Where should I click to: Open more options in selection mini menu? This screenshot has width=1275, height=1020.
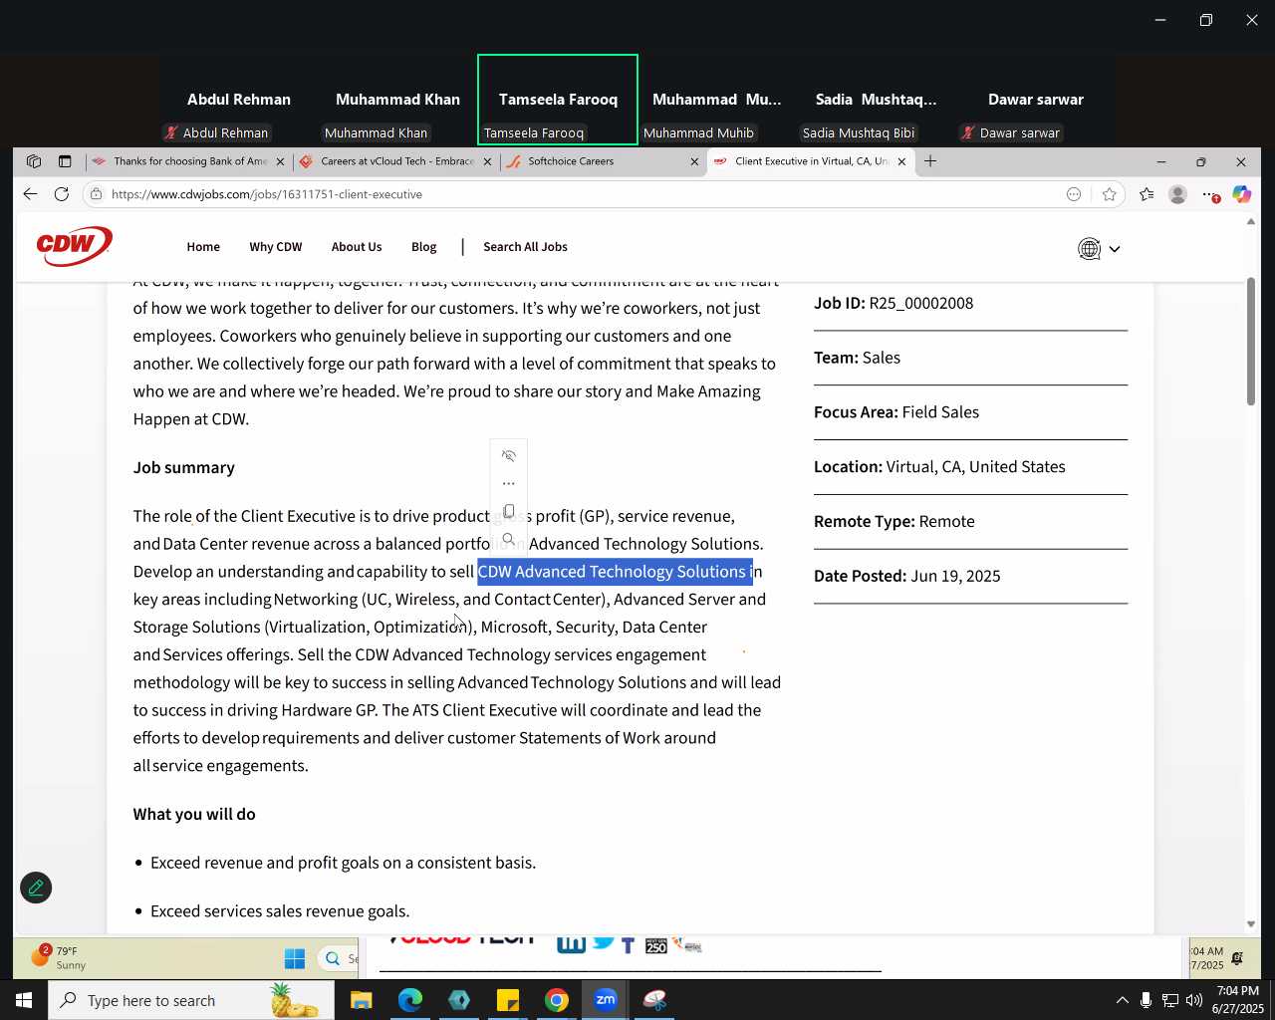(x=509, y=484)
